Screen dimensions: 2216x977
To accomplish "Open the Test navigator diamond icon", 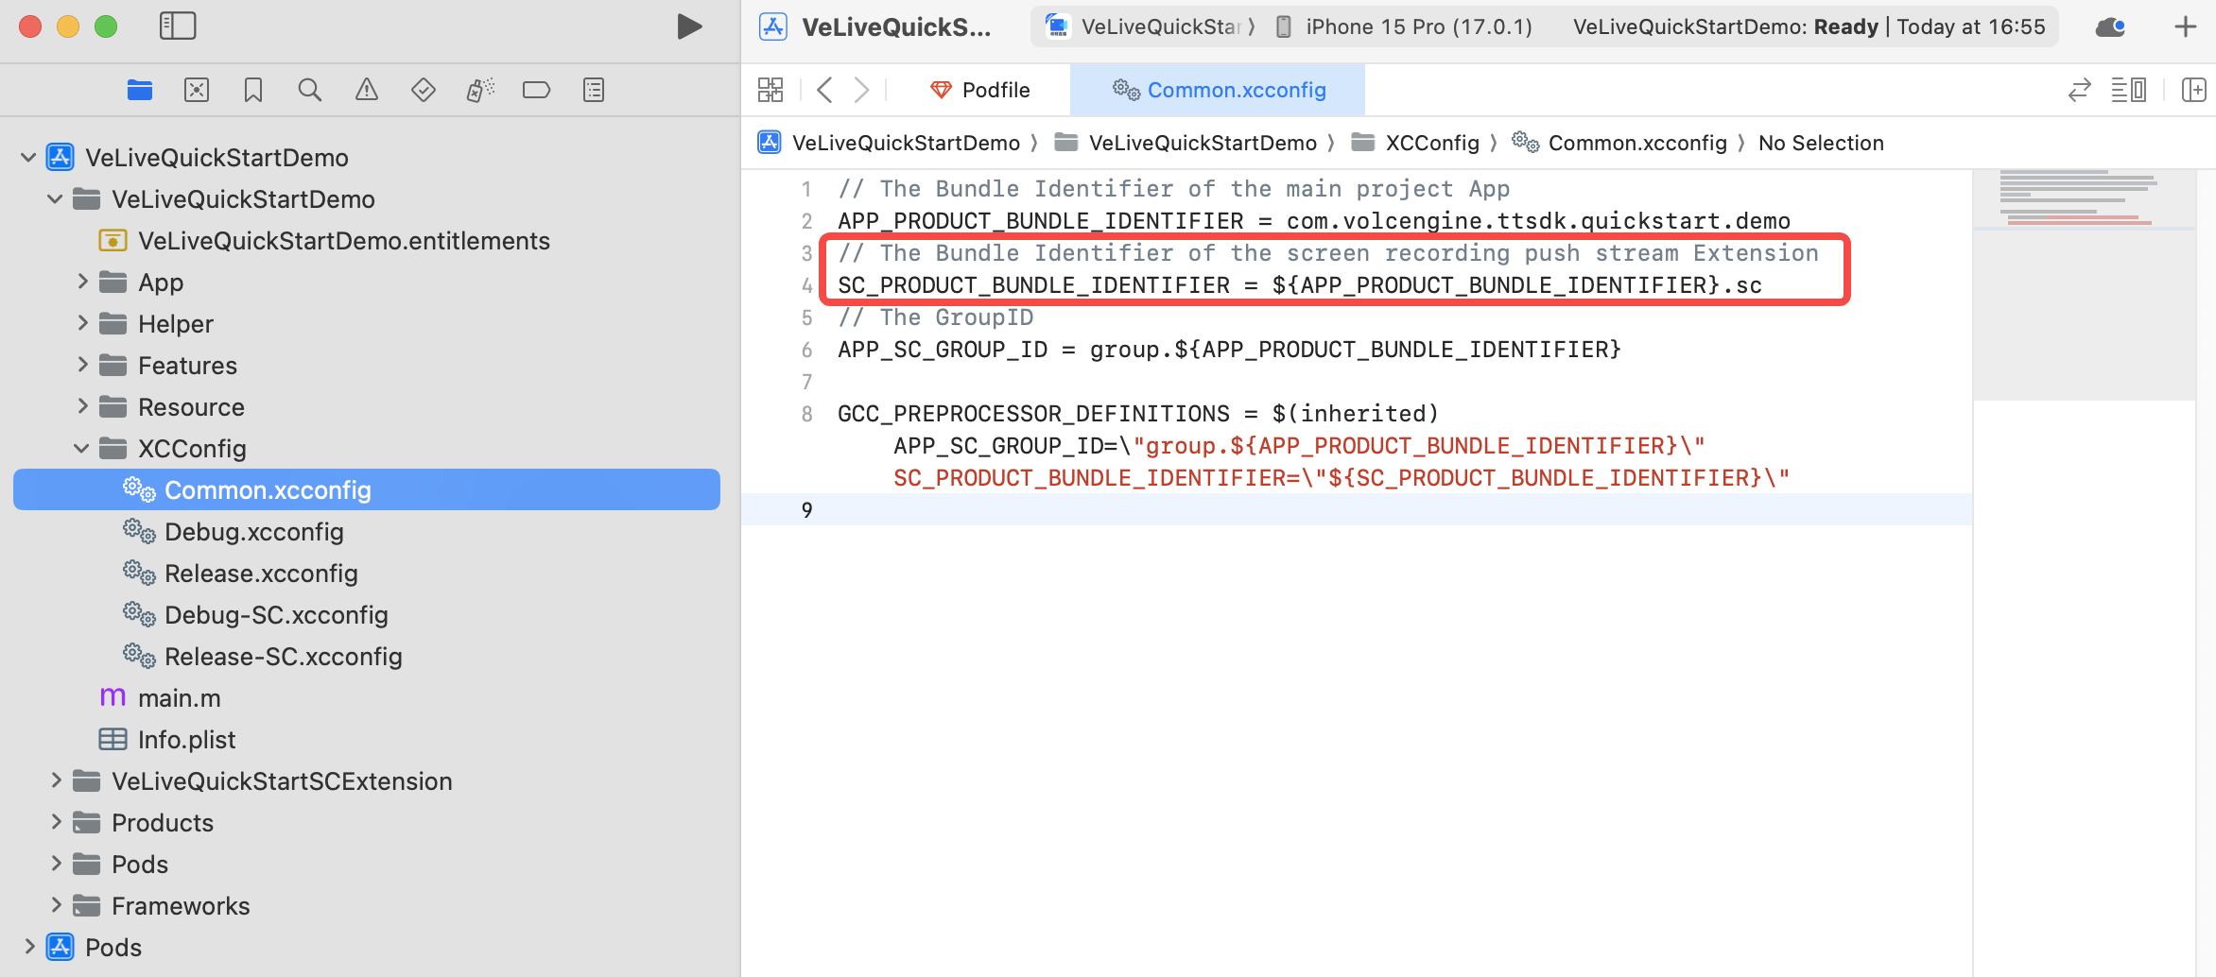I will point(424,90).
